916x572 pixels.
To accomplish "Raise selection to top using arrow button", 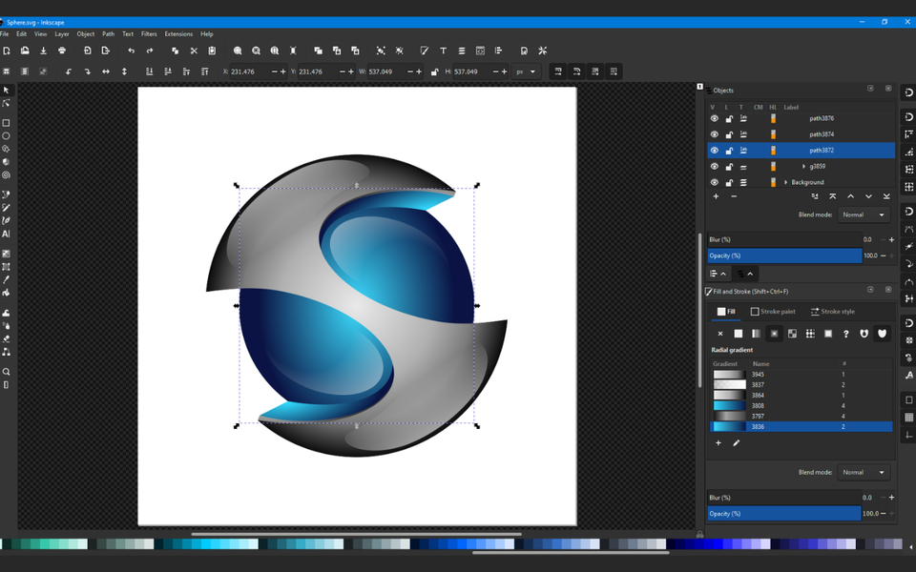I will pyautogui.click(x=833, y=196).
